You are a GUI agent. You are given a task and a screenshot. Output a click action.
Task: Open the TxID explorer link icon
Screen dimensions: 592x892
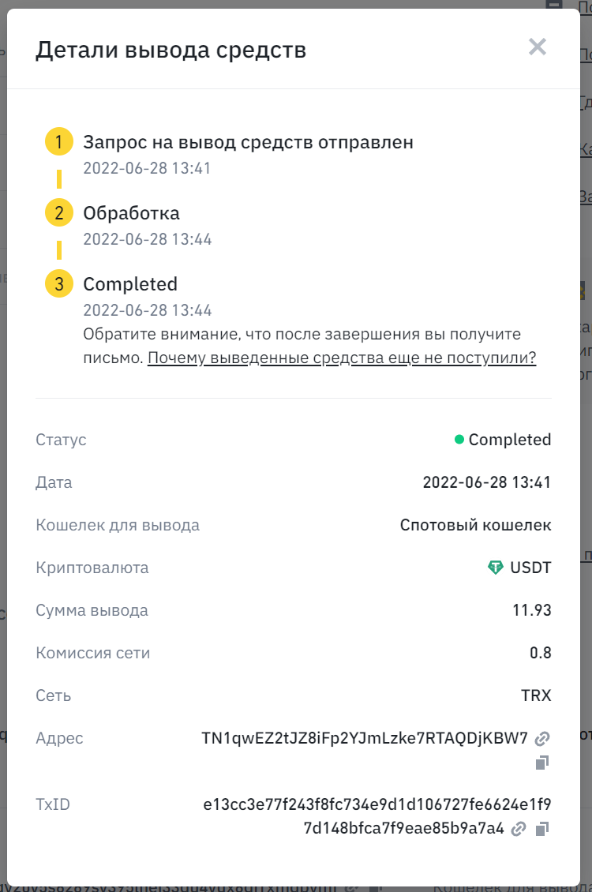(x=518, y=829)
